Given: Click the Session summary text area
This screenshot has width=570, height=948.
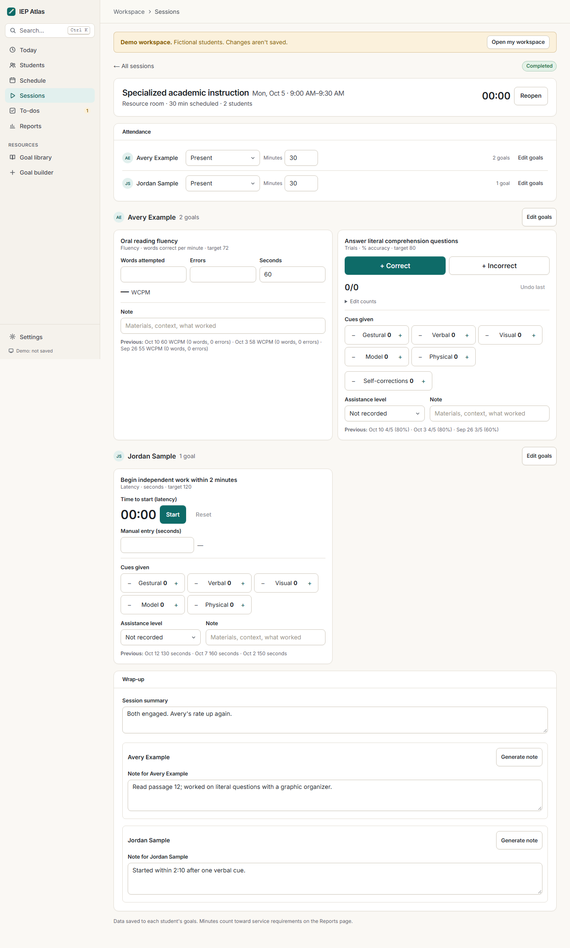Looking at the screenshot, I should (x=335, y=720).
